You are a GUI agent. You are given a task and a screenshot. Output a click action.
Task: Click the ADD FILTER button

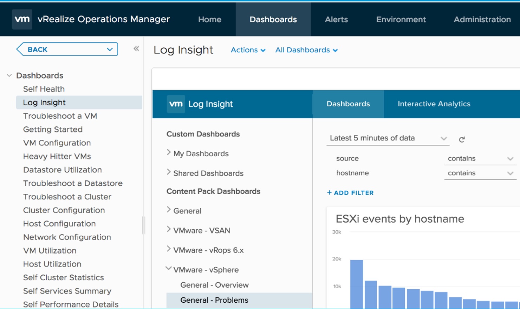coord(350,193)
